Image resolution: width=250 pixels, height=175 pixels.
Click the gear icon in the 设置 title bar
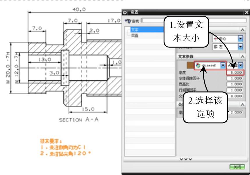[x=125, y=12]
